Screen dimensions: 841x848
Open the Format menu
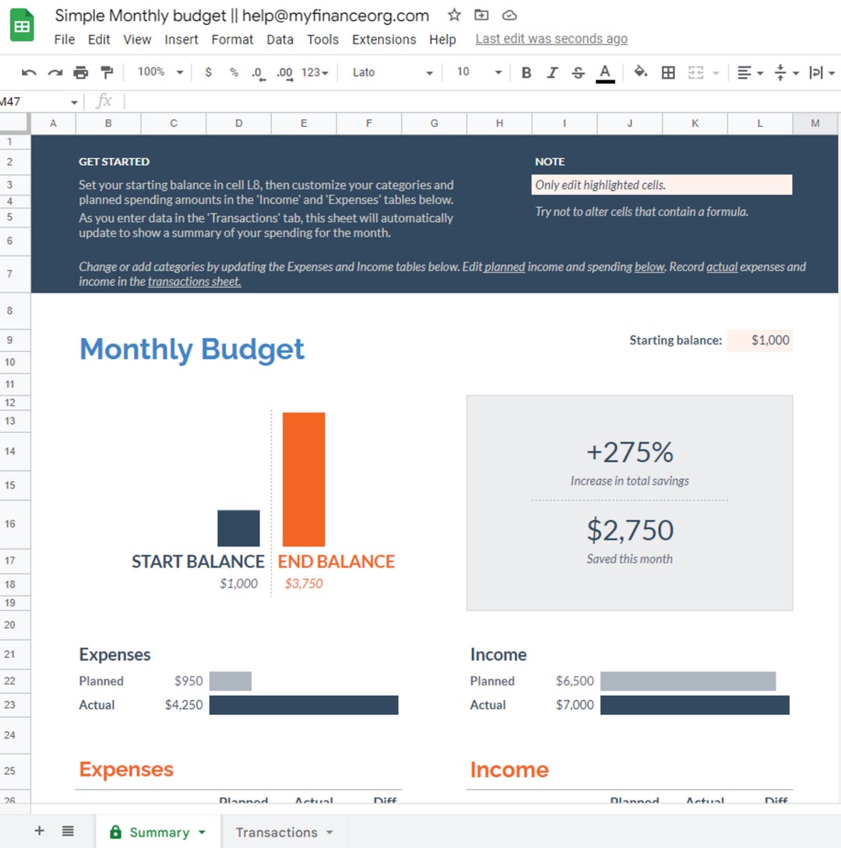coord(232,40)
